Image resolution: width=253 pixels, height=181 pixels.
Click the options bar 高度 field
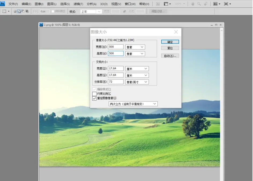(140, 11)
